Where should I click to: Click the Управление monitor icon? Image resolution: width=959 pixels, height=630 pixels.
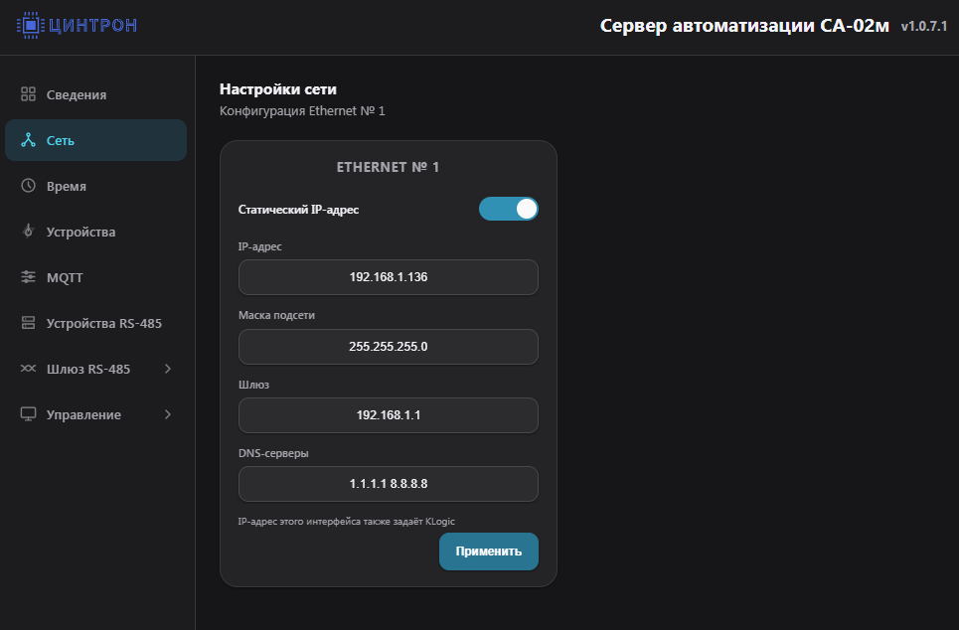point(28,414)
